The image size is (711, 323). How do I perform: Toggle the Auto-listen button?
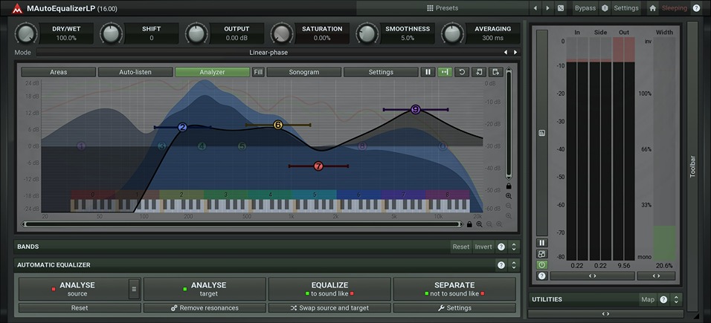coord(135,72)
